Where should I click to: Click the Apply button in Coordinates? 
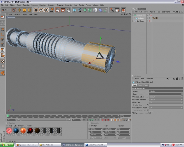coord(124,138)
